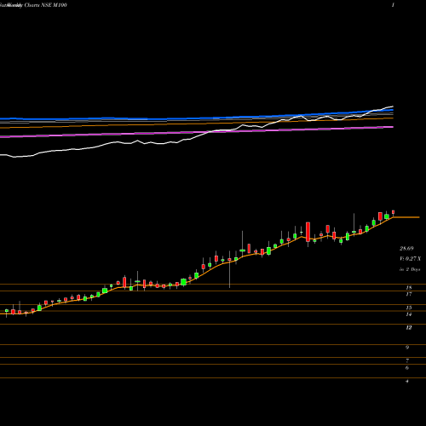This screenshot has width=426, height=426.
Task: Select the price level label 9
Action: (407, 348)
